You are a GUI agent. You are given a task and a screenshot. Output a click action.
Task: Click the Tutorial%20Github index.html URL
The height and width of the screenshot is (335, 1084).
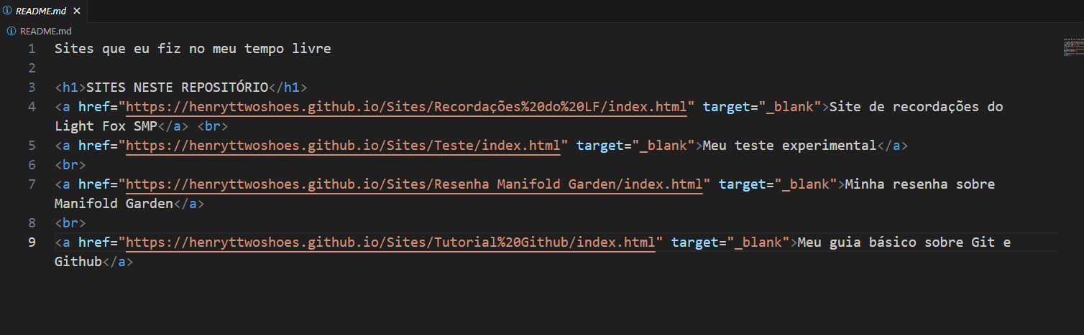390,242
